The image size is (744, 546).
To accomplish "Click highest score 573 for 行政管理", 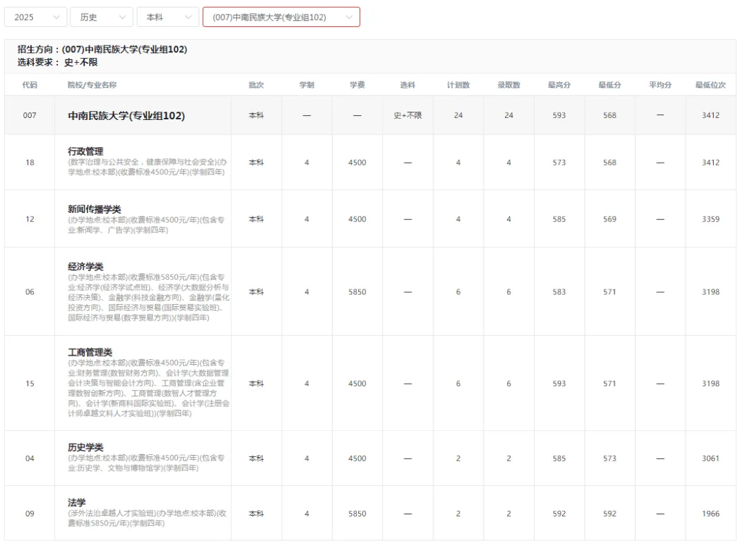I will click(x=559, y=163).
